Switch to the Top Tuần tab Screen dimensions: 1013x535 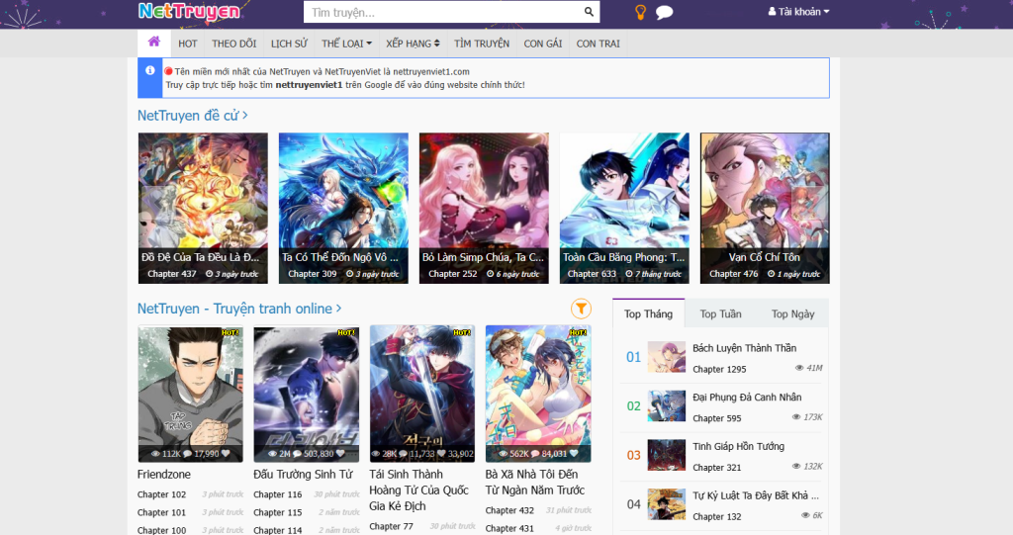click(x=720, y=313)
